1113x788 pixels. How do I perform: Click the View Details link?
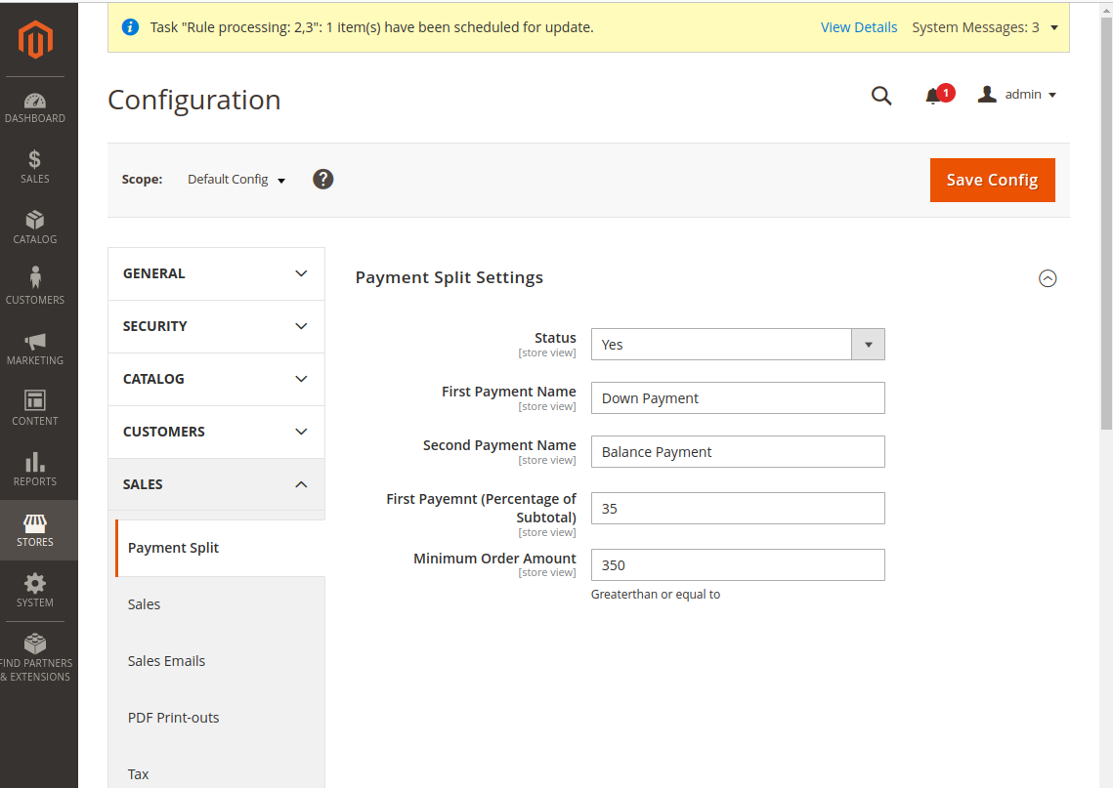(x=859, y=27)
